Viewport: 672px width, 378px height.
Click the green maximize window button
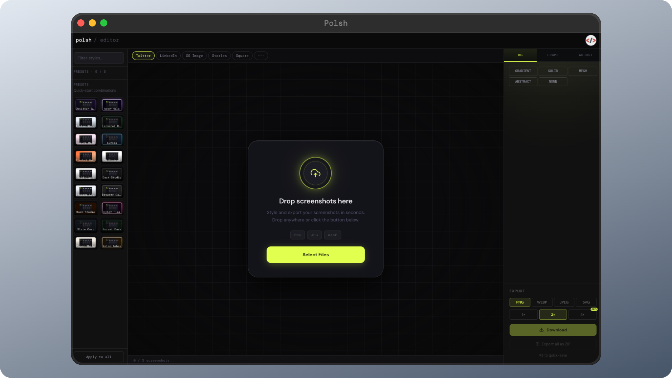[x=104, y=23]
